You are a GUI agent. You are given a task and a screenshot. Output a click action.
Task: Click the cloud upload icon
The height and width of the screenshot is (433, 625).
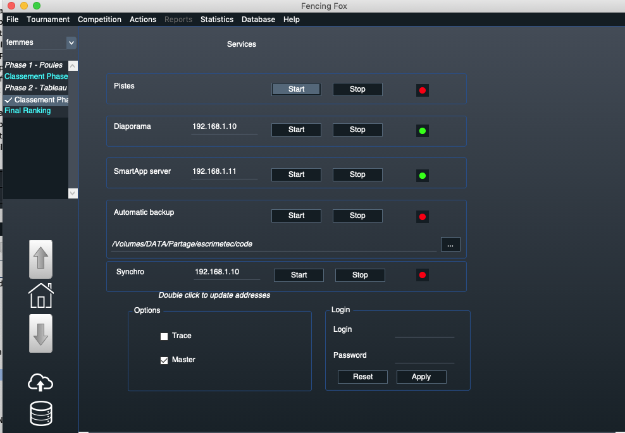point(40,382)
